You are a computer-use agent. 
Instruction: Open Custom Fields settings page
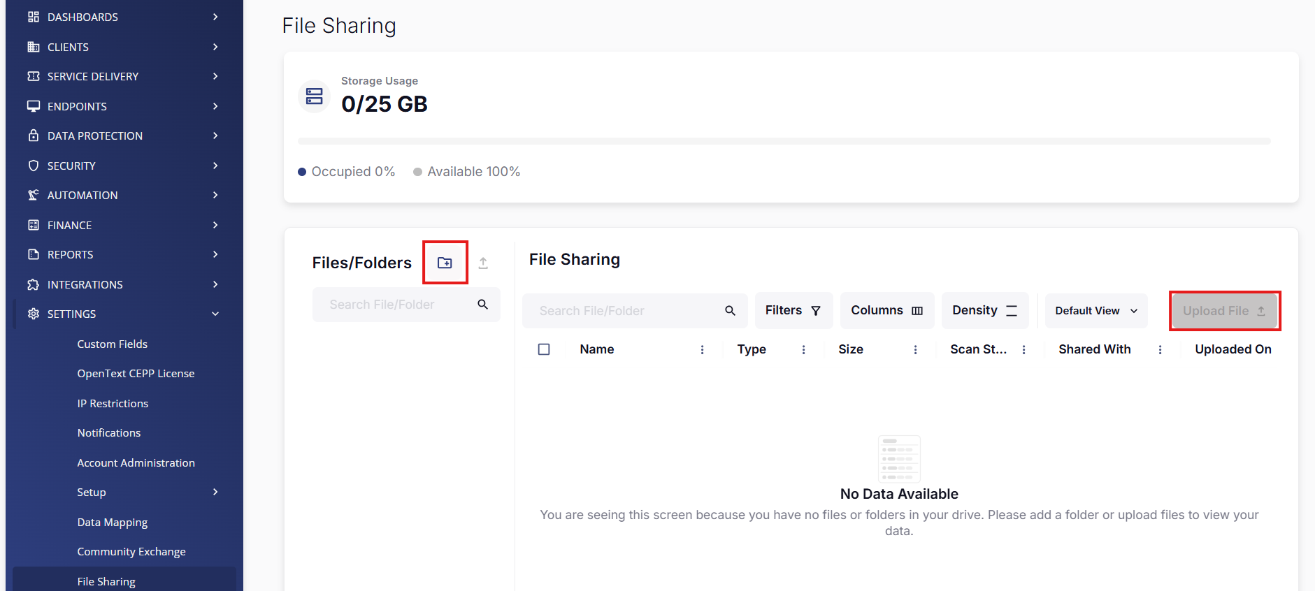112,344
